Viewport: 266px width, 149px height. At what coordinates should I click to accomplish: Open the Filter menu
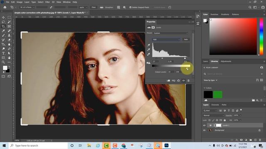coord(47,2)
